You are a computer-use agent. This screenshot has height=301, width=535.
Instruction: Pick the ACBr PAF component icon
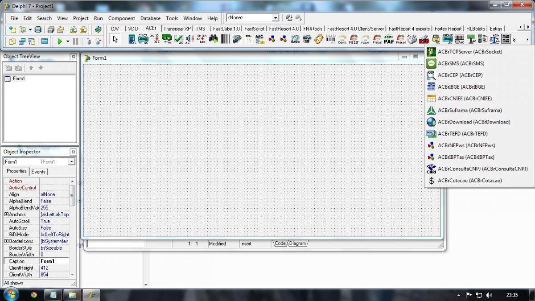click(389, 39)
